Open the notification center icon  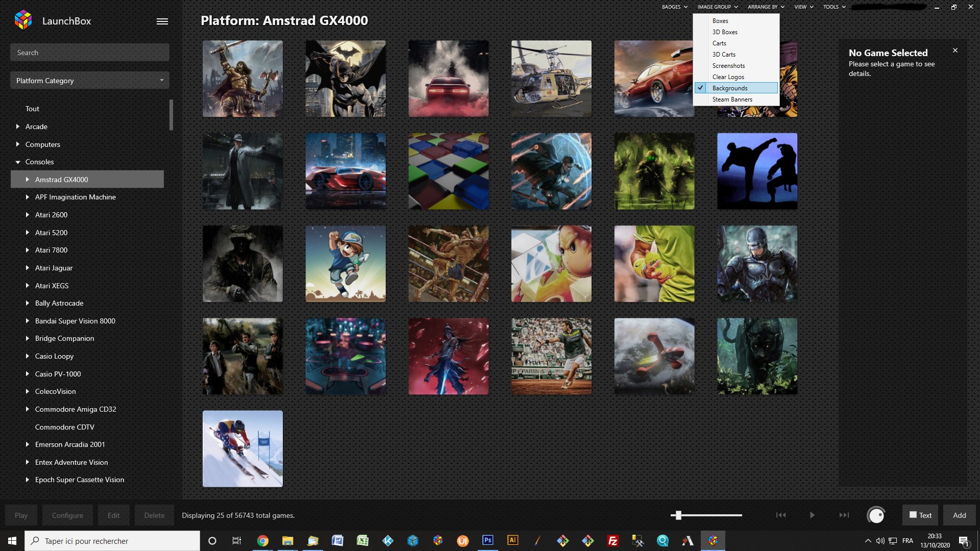pyautogui.click(x=964, y=541)
